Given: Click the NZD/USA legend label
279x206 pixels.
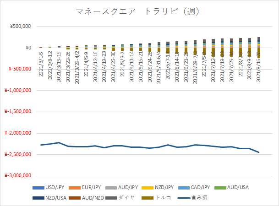Looking at the screenshot, I should [56, 198].
